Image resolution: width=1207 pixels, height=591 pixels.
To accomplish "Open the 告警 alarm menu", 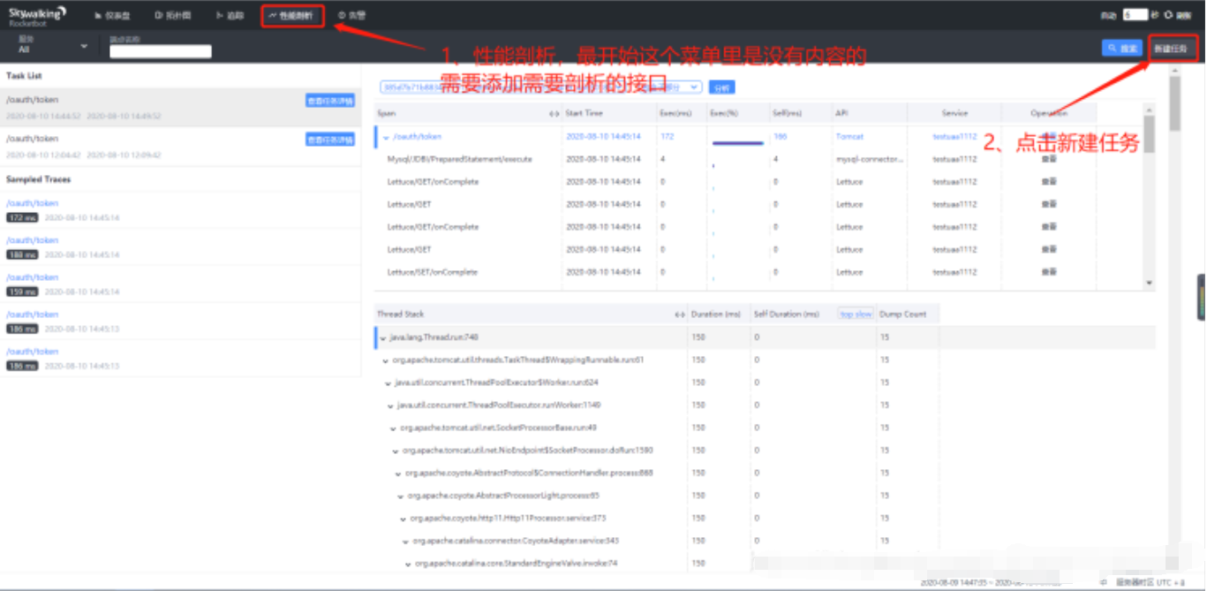I will [351, 15].
